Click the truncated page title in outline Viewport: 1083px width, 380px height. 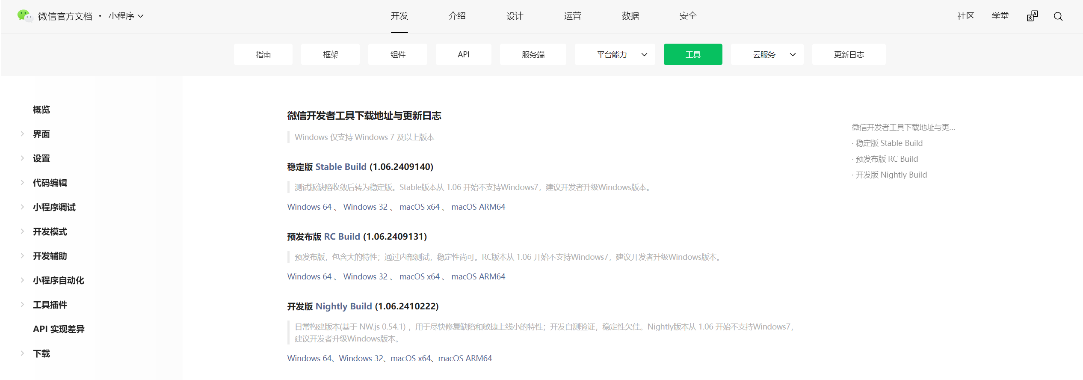[x=903, y=127]
